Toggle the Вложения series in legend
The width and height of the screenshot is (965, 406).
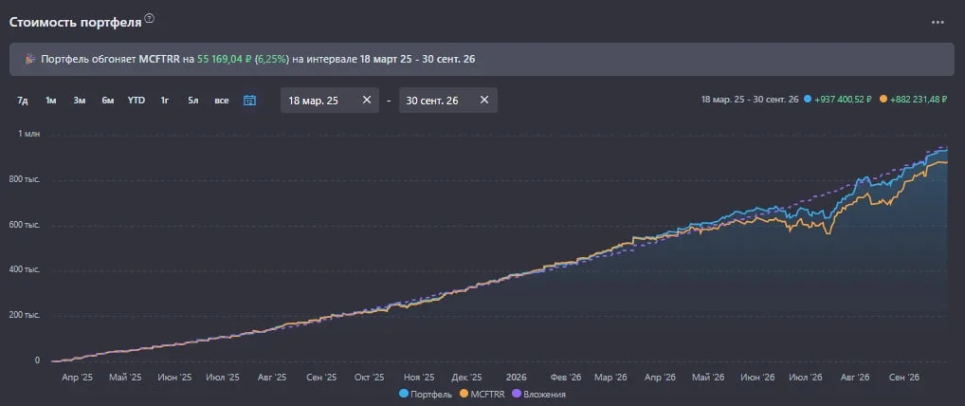pos(538,394)
